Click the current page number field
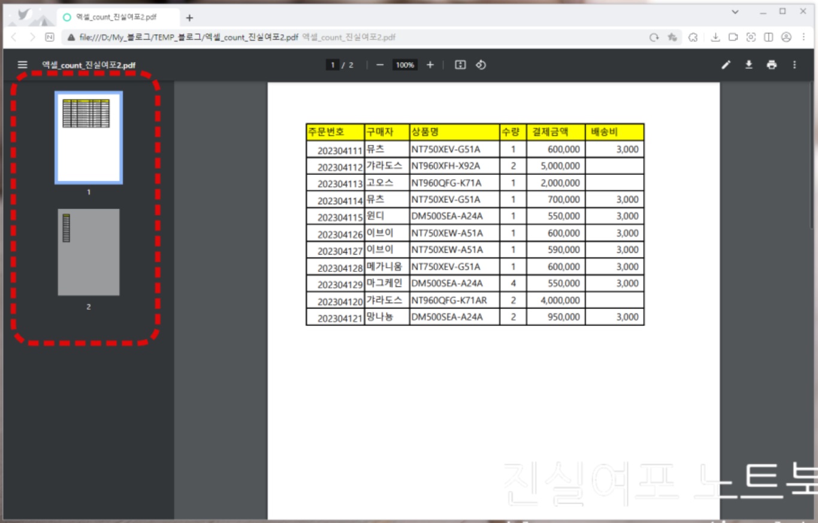 [332, 65]
